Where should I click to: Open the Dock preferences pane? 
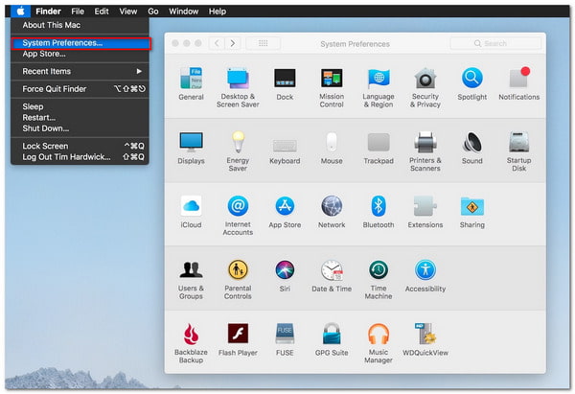[x=285, y=83]
